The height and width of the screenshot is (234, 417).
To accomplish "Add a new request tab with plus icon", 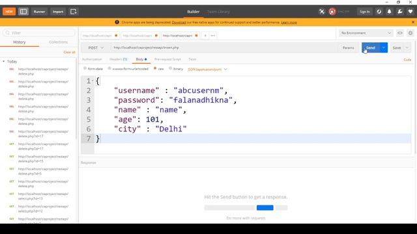I will 205,36.
